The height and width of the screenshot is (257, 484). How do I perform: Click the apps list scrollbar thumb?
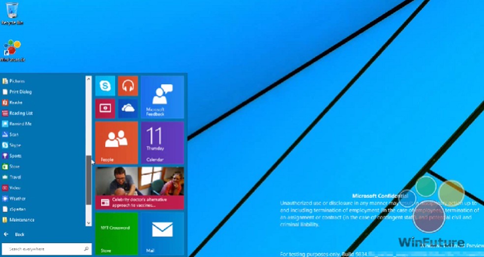pyautogui.click(x=89, y=180)
